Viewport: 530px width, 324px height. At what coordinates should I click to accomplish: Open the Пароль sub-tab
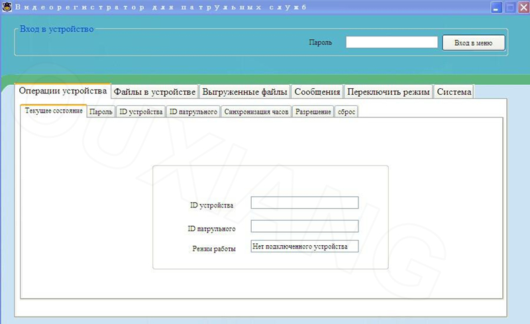click(x=101, y=111)
